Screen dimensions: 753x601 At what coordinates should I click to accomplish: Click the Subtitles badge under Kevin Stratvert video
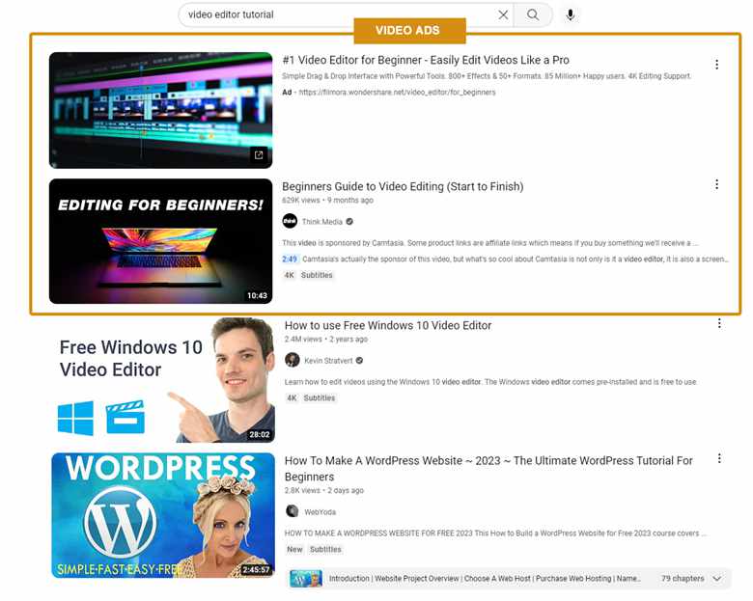320,398
